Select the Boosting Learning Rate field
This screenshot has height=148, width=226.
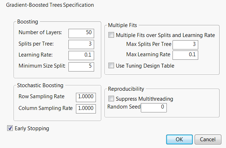(x=81, y=55)
